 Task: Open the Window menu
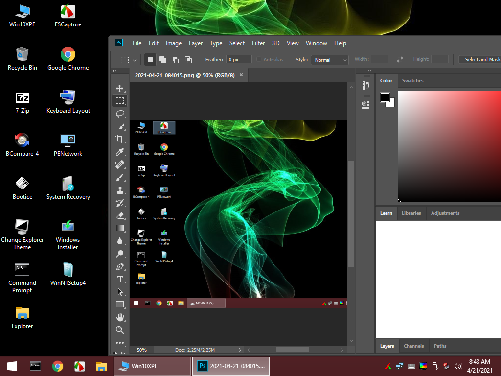[317, 43]
